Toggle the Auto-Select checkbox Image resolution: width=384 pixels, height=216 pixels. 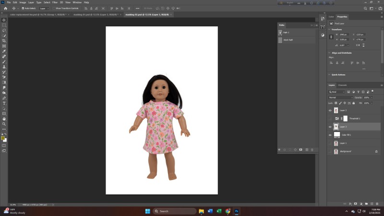click(x=22, y=8)
